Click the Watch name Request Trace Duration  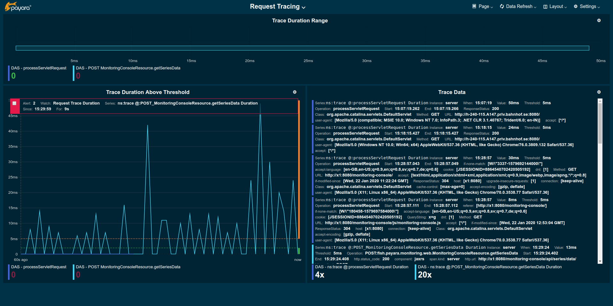(x=76, y=103)
